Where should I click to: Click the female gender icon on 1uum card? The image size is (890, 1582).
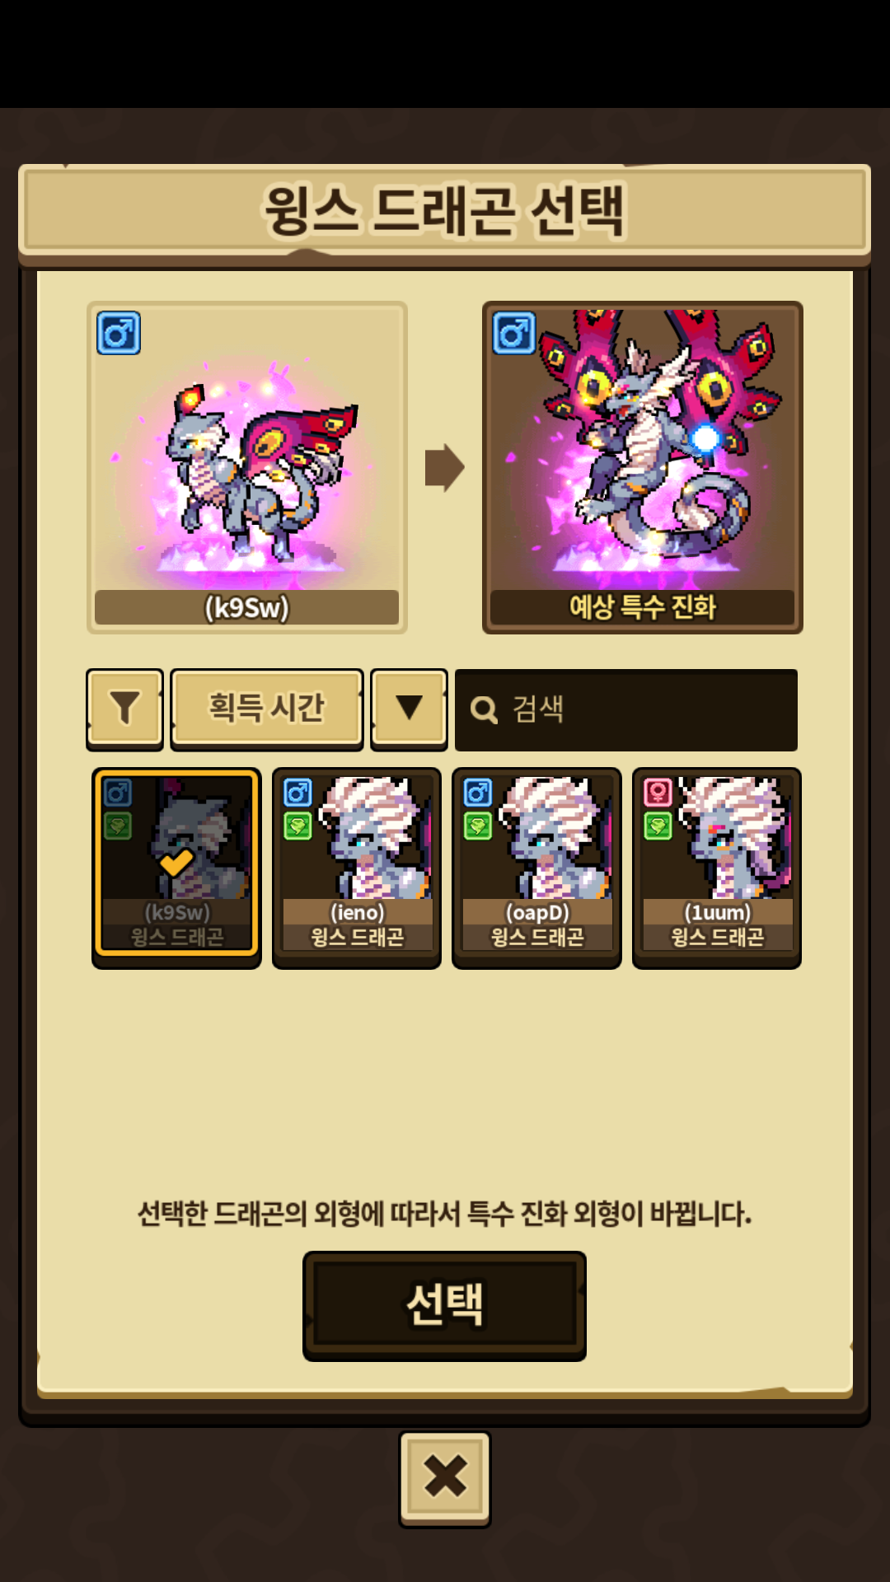[x=658, y=793]
